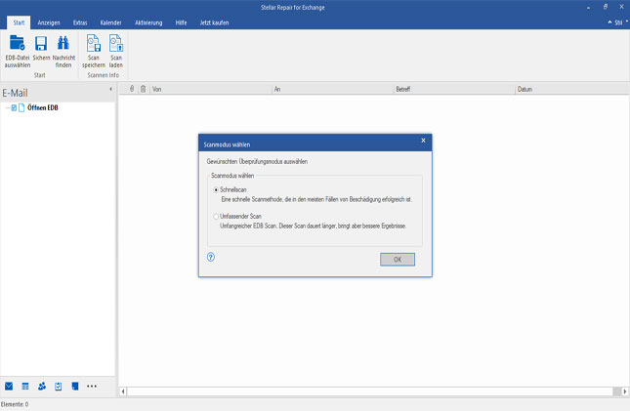Open the help icon in Scanmodus dialog
This screenshot has width=630, height=411.
coord(211,257)
